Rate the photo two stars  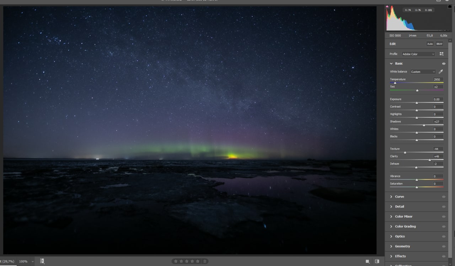[181, 261]
